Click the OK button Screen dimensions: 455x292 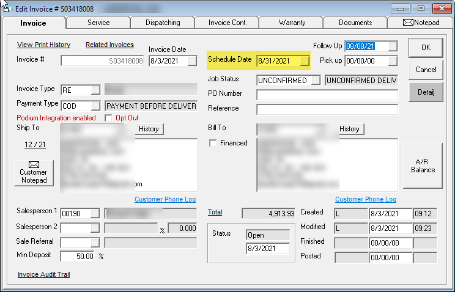[x=426, y=48]
